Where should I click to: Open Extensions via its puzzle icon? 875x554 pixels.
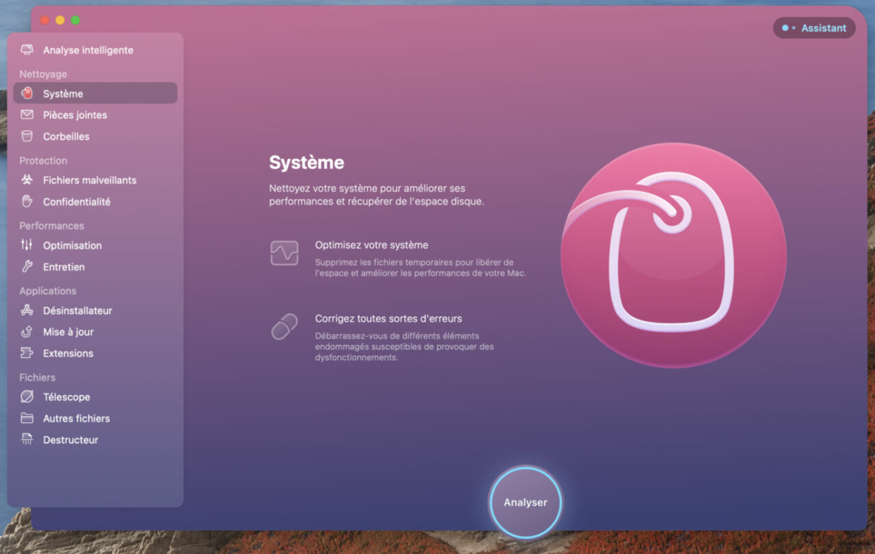(28, 353)
